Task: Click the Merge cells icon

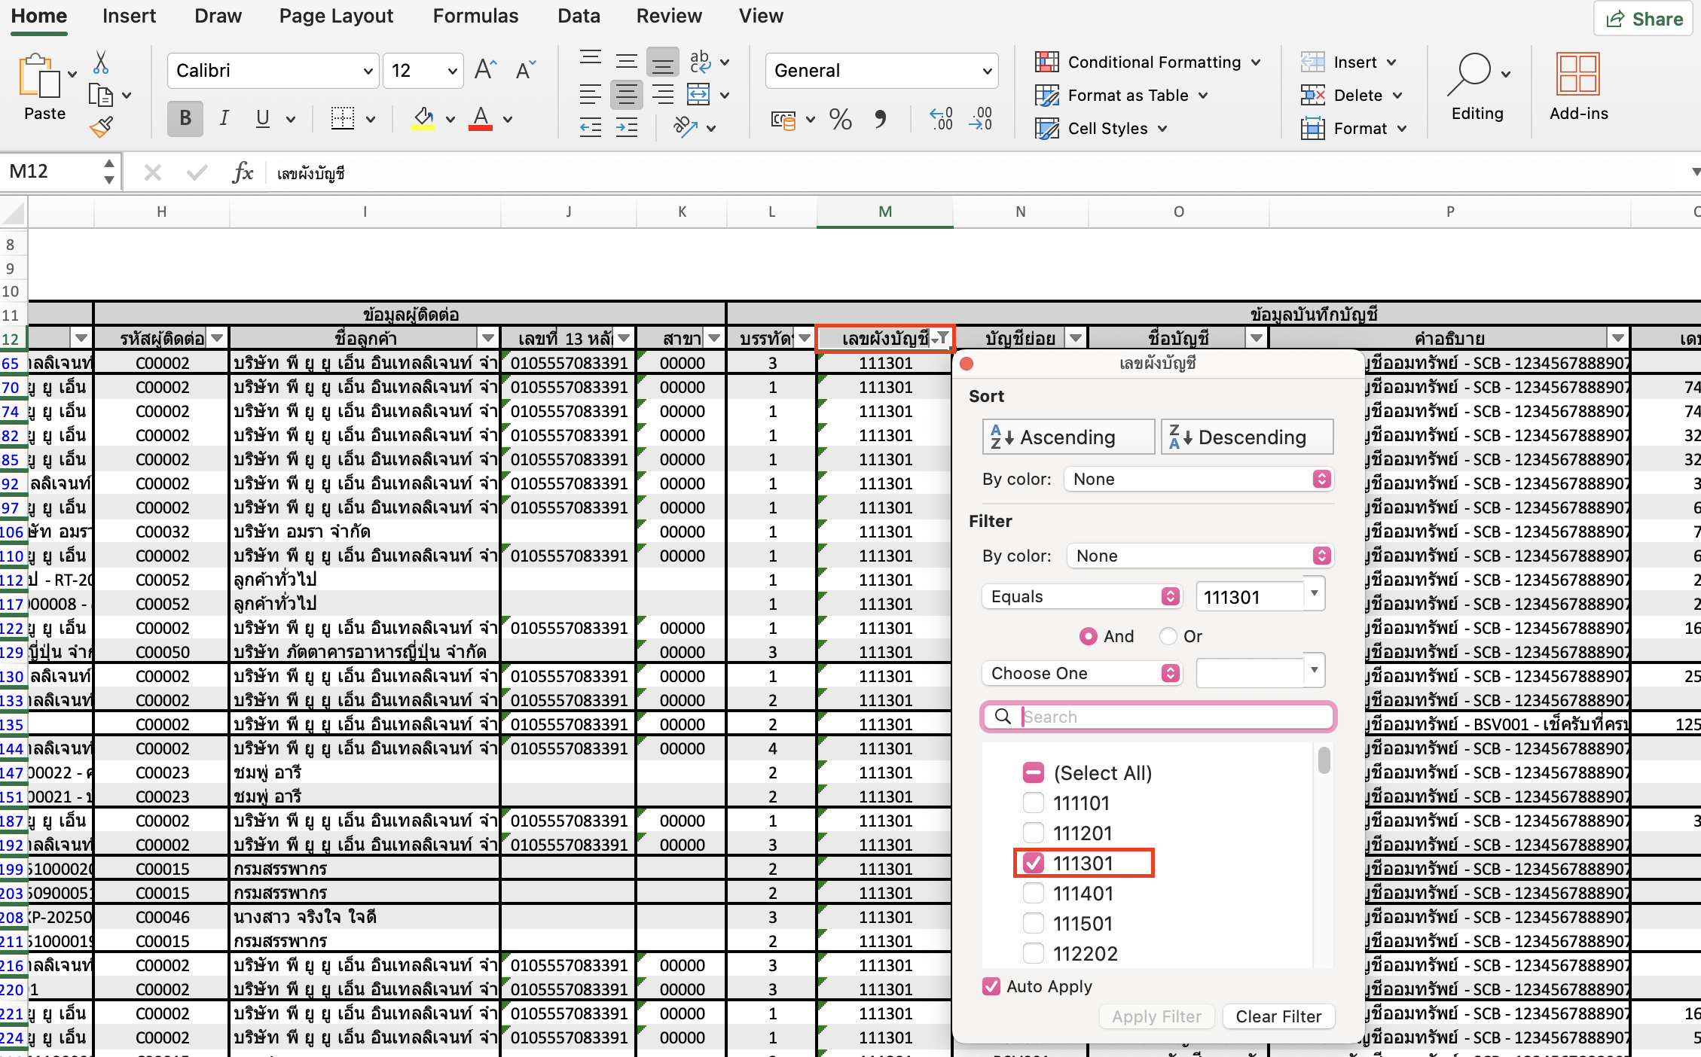Action: tap(698, 95)
